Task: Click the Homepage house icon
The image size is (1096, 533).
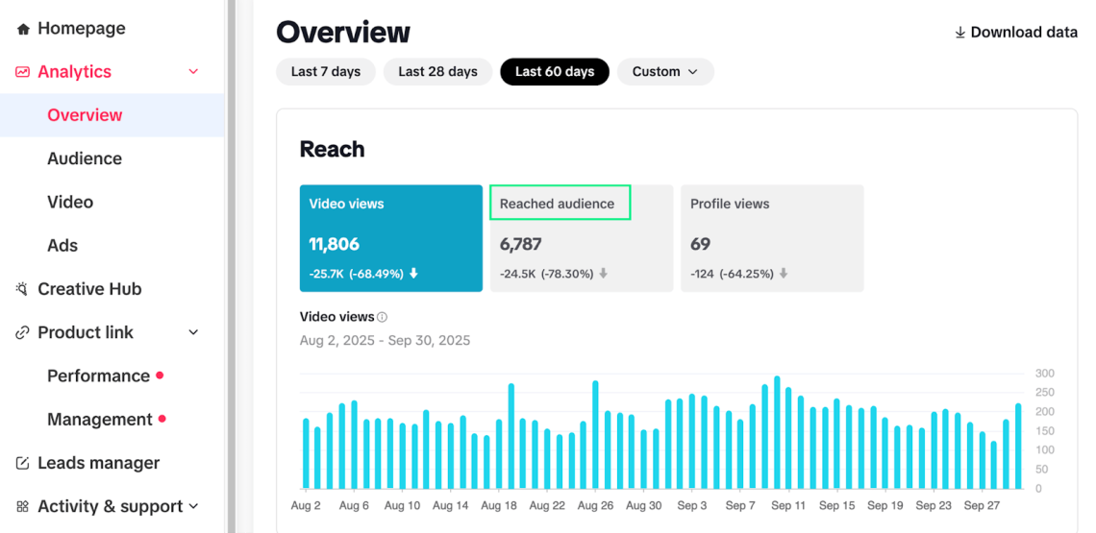Action: (x=23, y=29)
